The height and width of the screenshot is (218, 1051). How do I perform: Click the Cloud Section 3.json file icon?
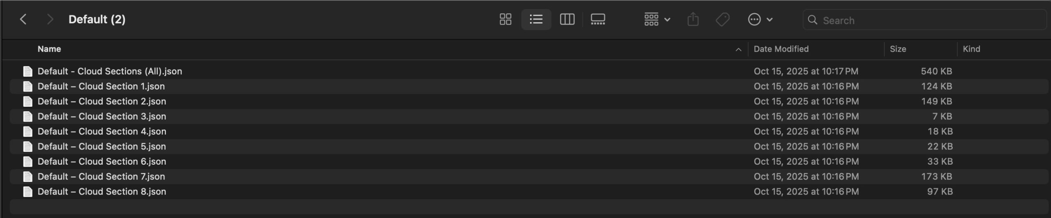click(x=28, y=117)
